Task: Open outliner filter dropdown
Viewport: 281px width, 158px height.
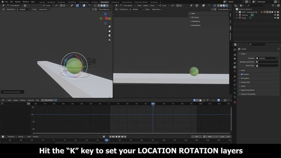Action: [274, 6]
